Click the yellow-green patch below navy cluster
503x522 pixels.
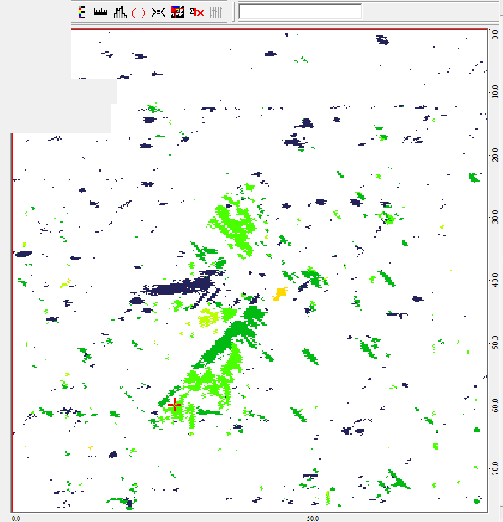pos(210,317)
